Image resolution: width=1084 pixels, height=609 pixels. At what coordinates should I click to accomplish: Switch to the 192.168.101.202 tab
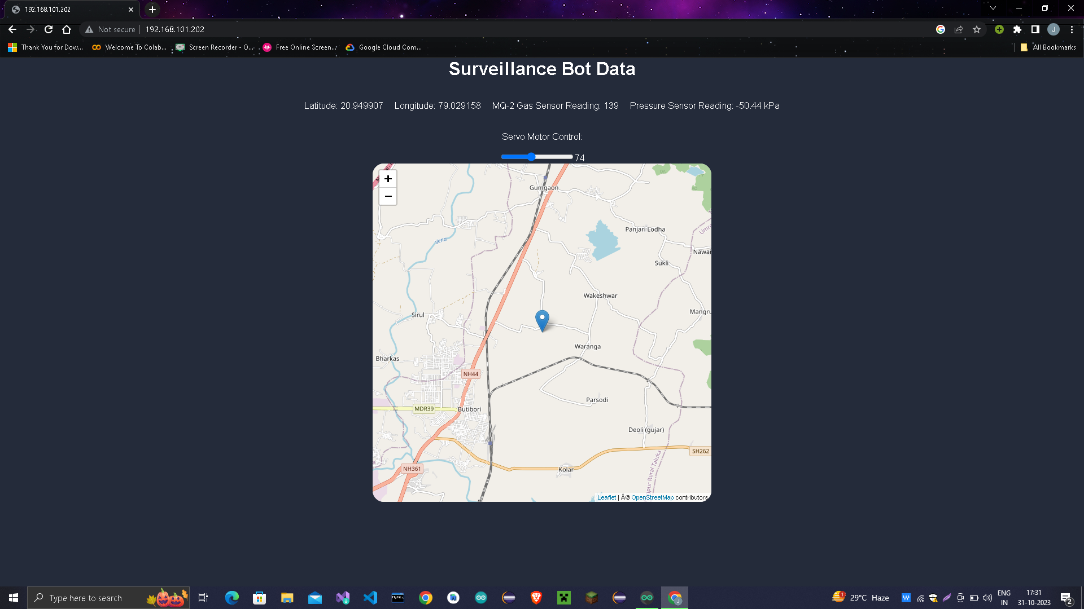point(62,9)
